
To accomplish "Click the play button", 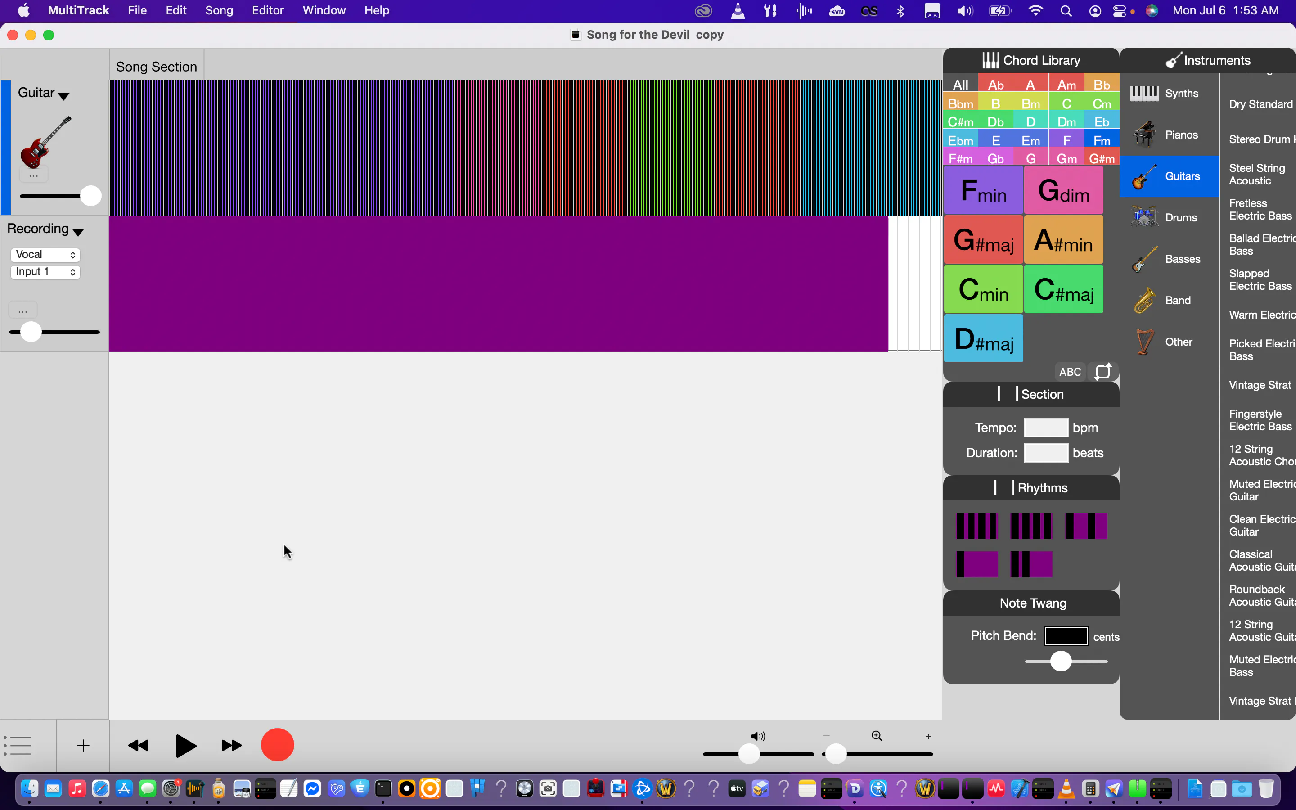I will click(186, 746).
